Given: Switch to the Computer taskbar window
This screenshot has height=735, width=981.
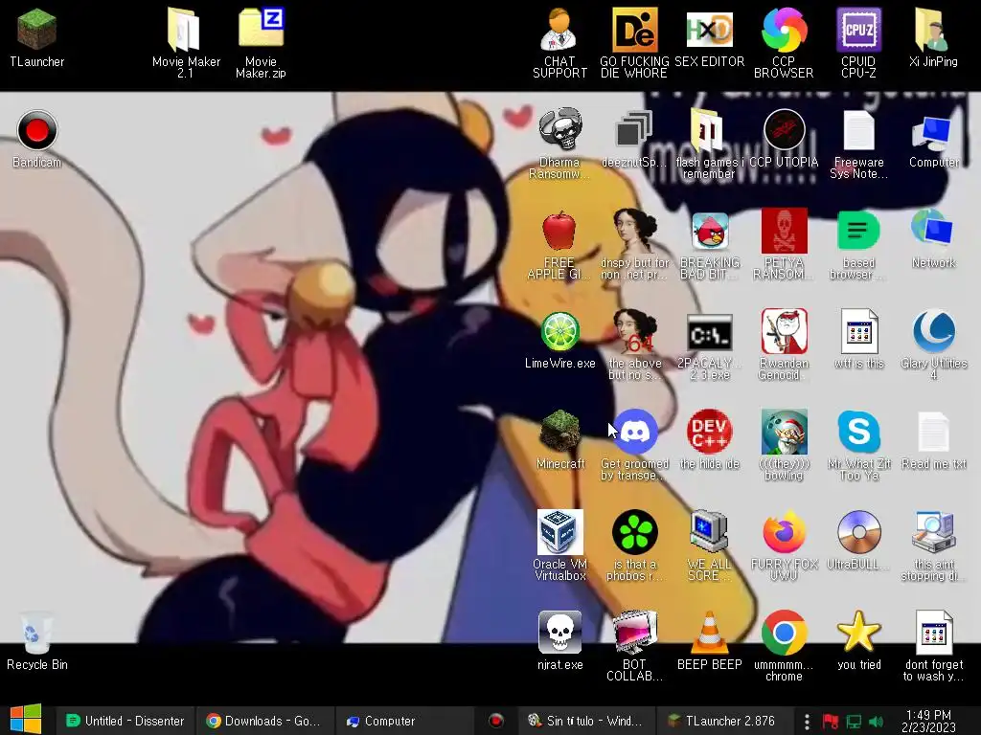Looking at the screenshot, I should click(x=405, y=721).
